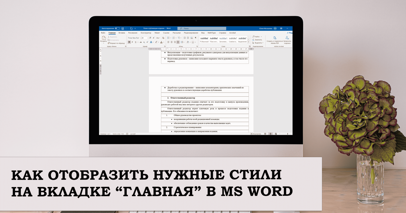Click the shading paint bucket icon
The width and height of the screenshot is (406, 213).
188,42
